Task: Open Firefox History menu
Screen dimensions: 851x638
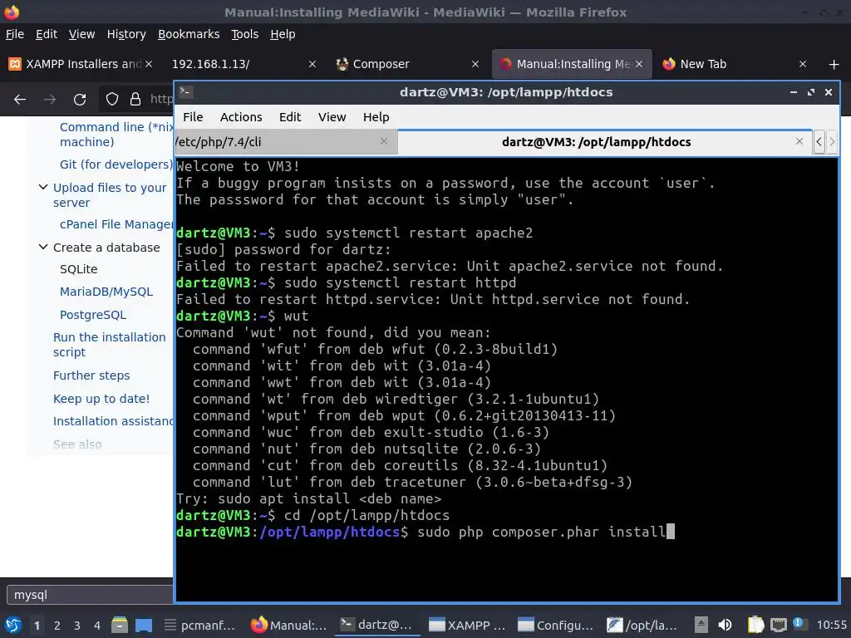Action: [x=126, y=34]
